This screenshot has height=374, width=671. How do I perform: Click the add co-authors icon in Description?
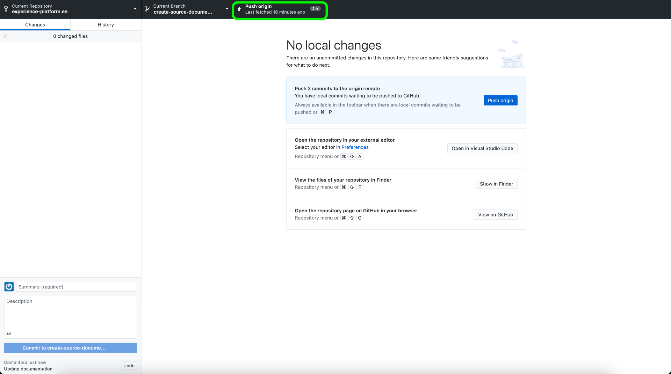pos(9,334)
